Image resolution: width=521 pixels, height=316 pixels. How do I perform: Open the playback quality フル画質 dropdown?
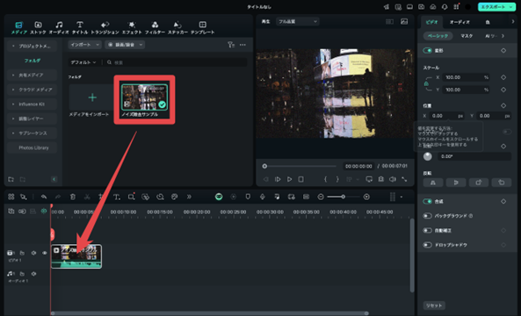tap(298, 22)
